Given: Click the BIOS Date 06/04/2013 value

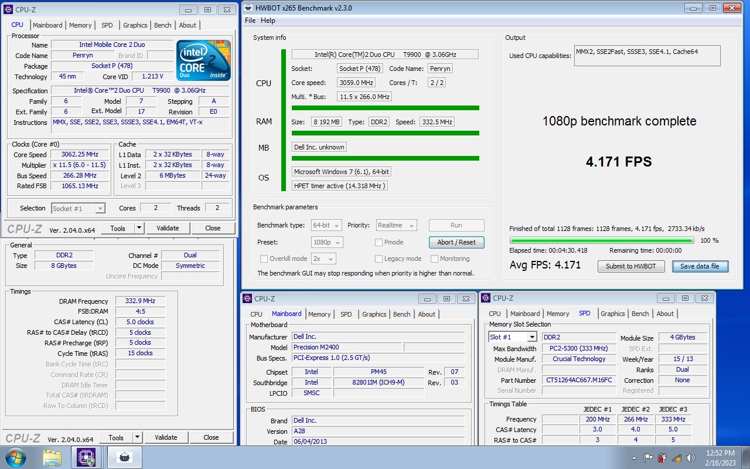Looking at the screenshot, I should click(378, 442).
